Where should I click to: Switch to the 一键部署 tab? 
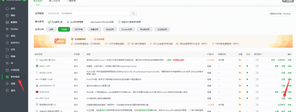click(x=71, y=1)
